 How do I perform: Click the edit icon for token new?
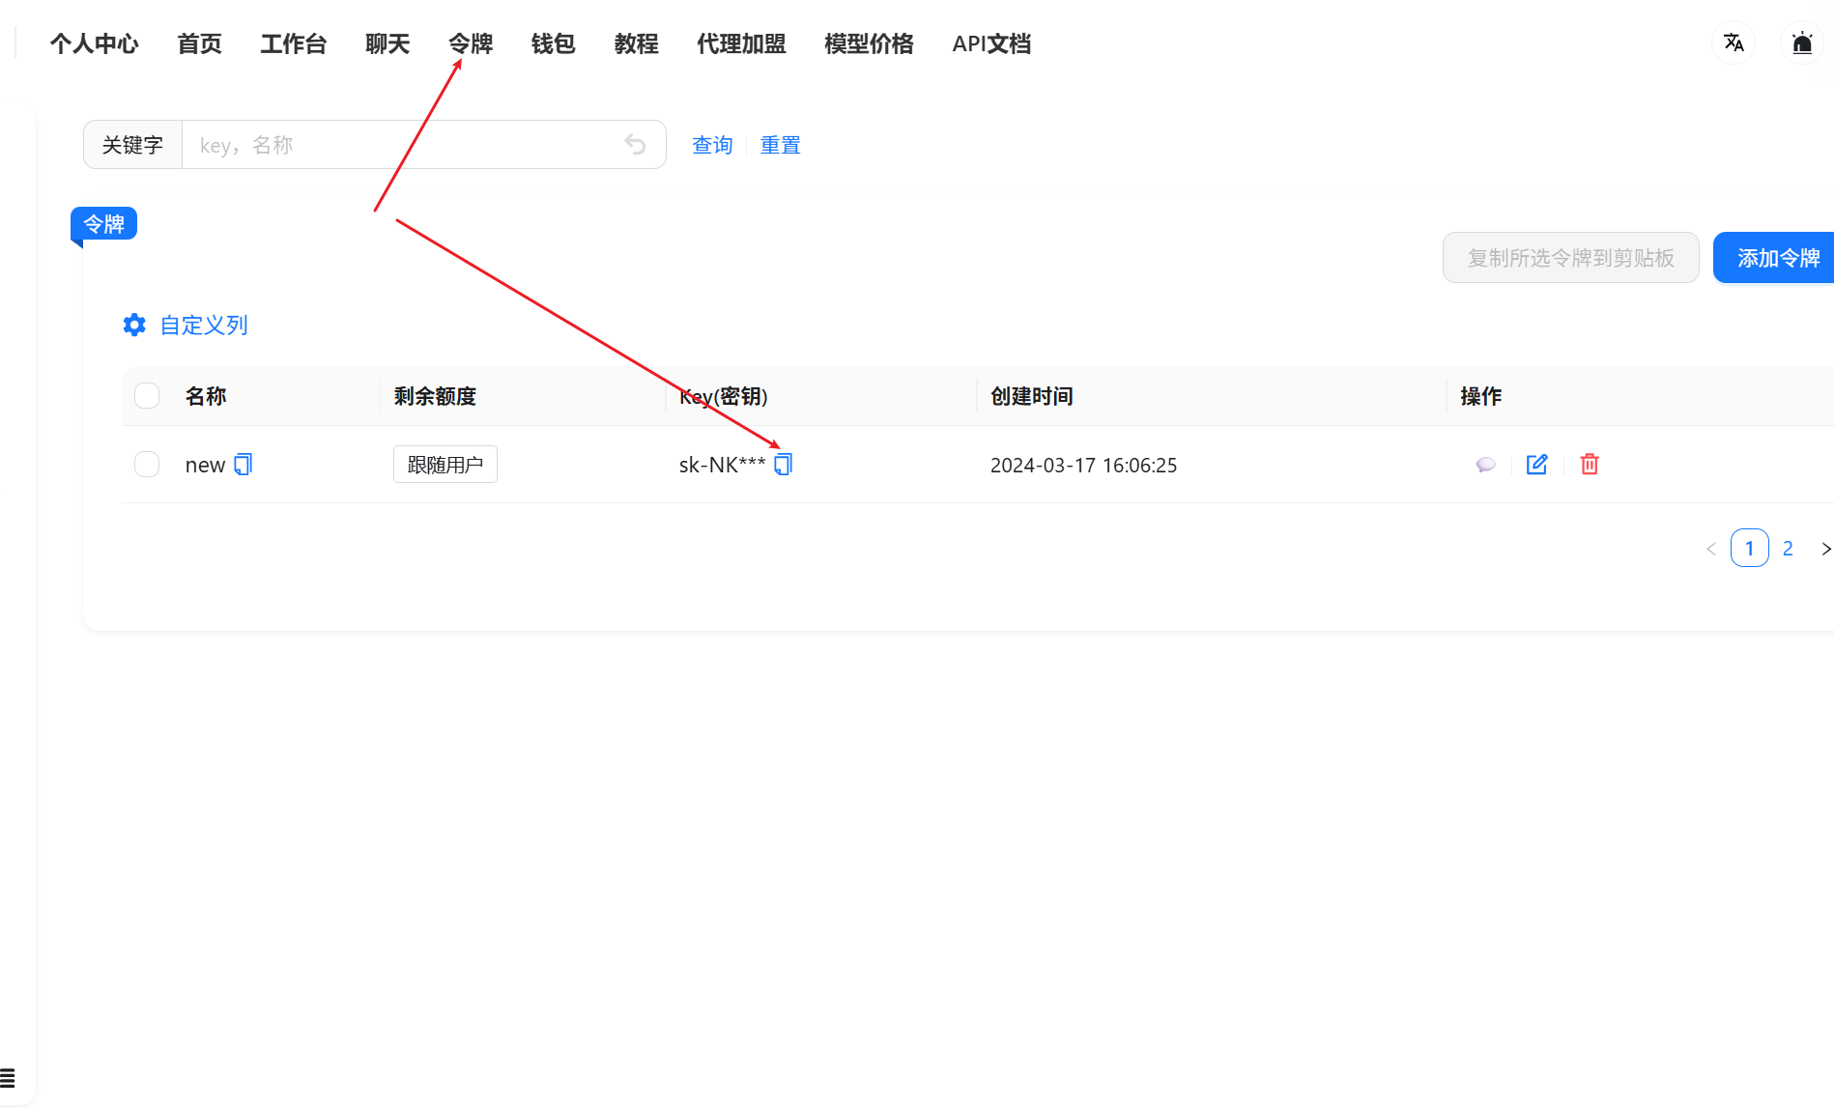click(x=1536, y=465)
